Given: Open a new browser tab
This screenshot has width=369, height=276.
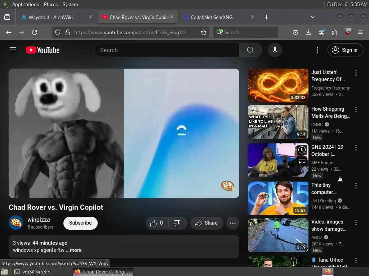Looking at the screenshot, I should 266,17.
